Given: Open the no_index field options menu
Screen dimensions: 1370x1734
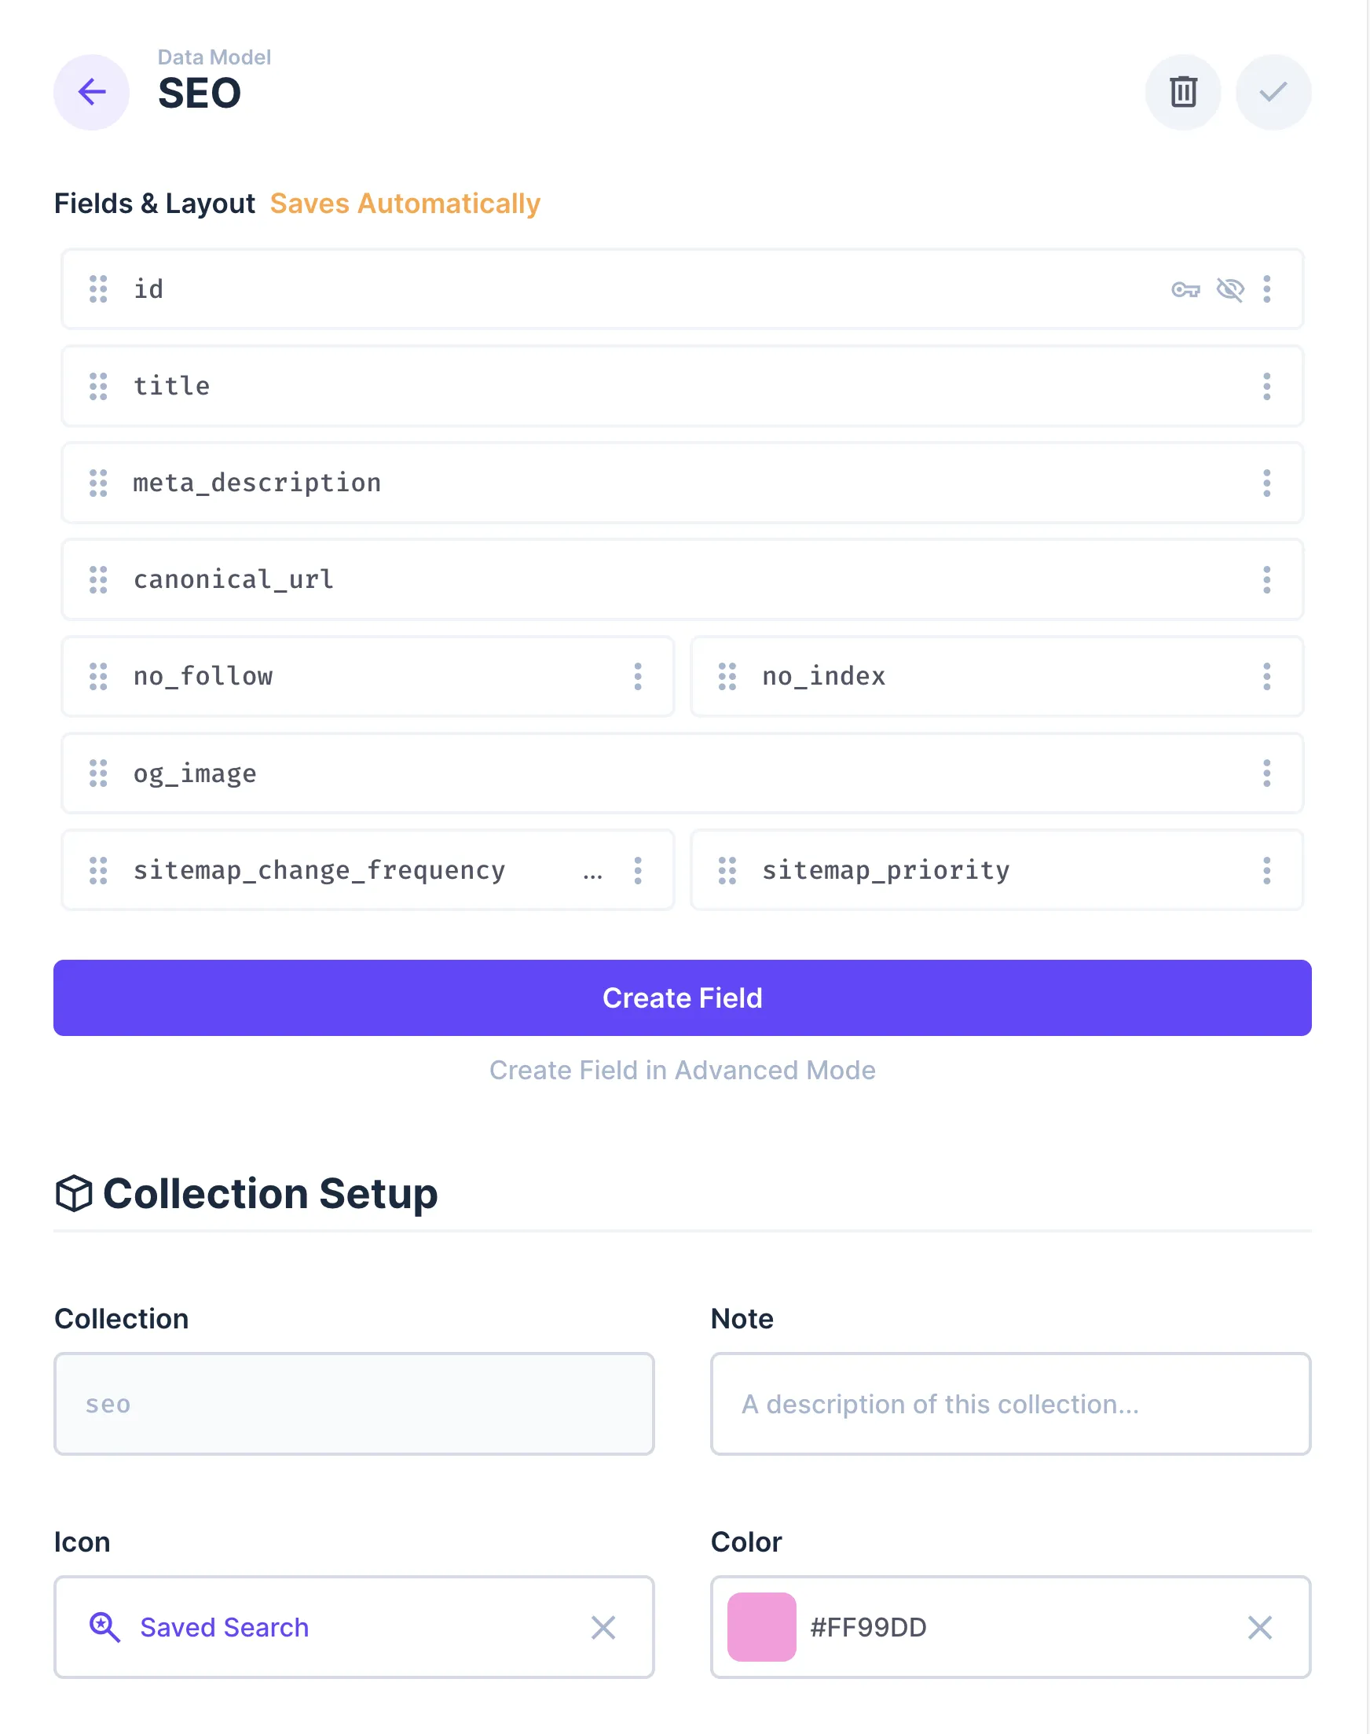Looking at the screenshot, I should pos(1266,678).
